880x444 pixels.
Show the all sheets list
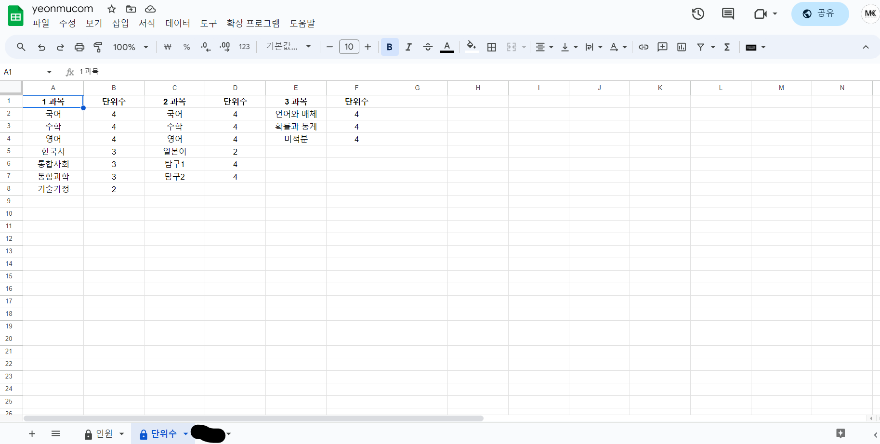(56, 433)
